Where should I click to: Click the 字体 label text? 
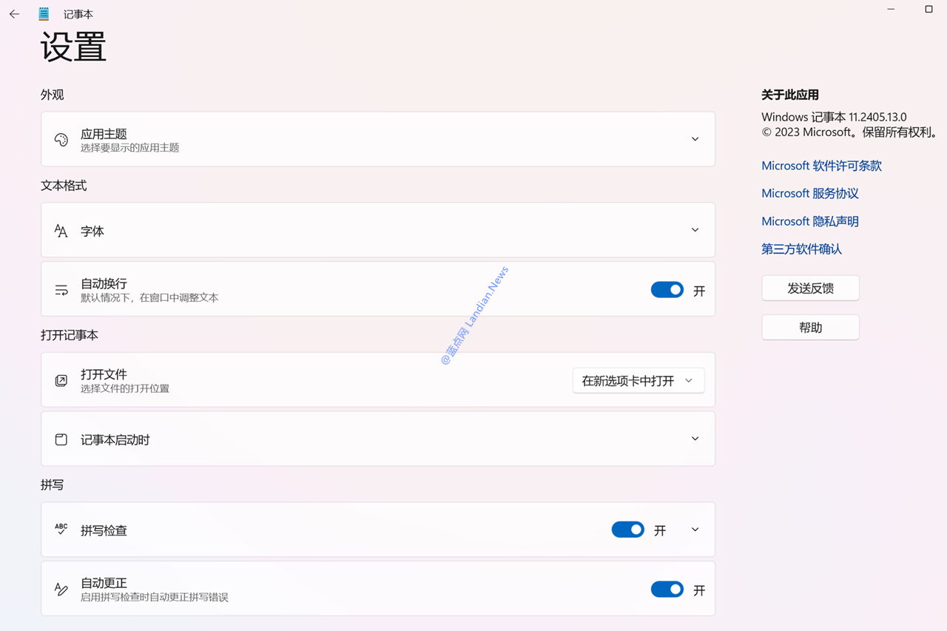pyautogui.click(x=92, y=231)
